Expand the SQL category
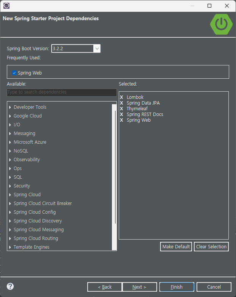The width and height of the screenshot is (236, 297). coord(10,177)
